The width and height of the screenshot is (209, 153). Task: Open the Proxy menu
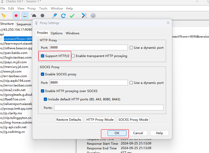32,8
